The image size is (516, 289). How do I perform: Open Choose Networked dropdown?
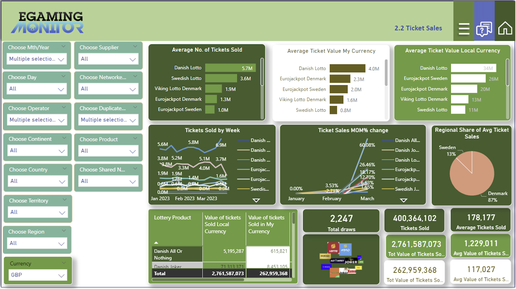[108, 89]
